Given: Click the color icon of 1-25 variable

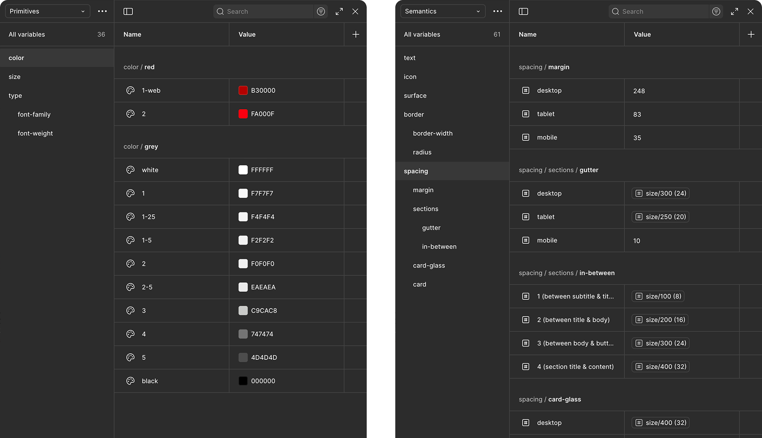Looking at the screenshot, I should pos(130,217).
